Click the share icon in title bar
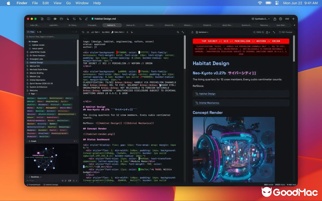The height and width of the screenshot is (201, 322). click(275, 19)
